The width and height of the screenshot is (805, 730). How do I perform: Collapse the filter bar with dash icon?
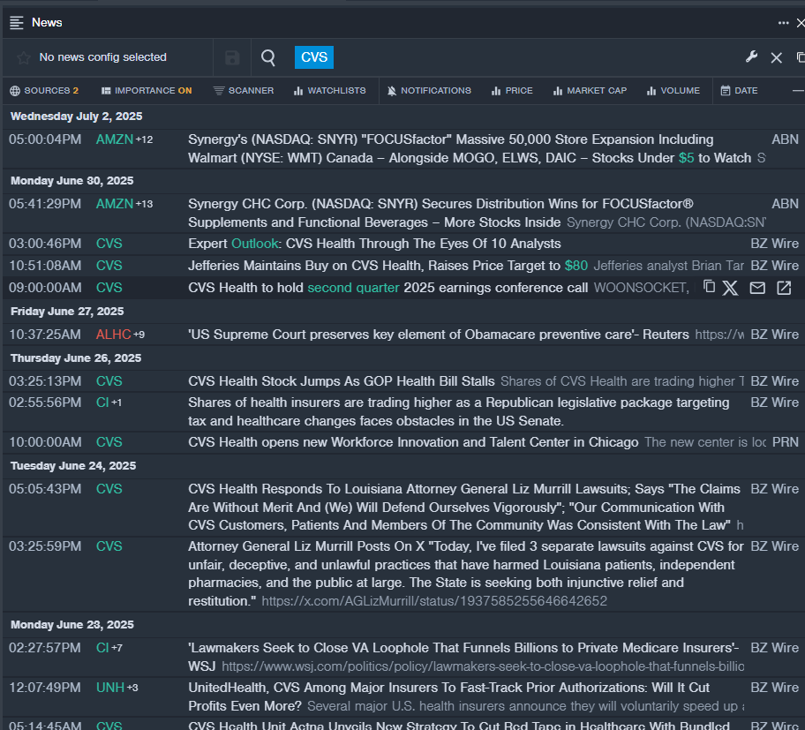pos(798,91)
